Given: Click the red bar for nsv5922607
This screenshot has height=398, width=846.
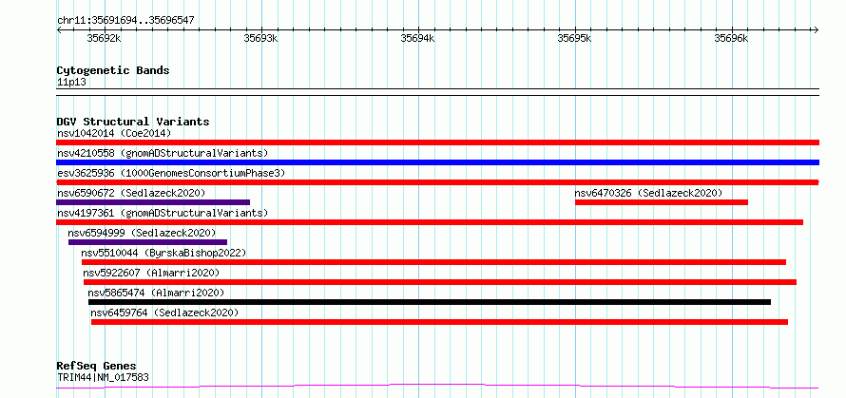Looking at the screenshot, I should pos(440,282).
